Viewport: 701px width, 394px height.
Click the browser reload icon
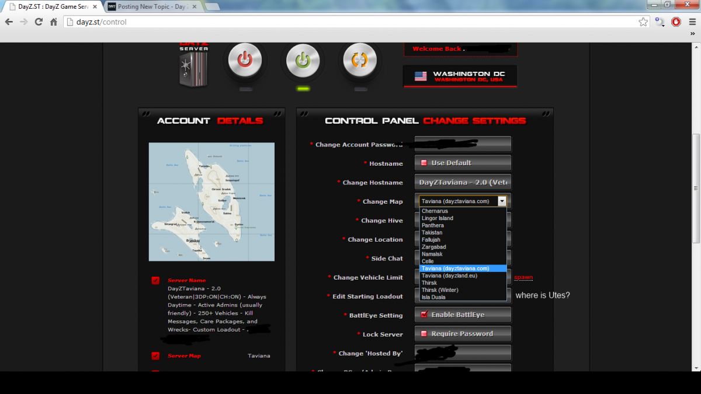point(39,22)
